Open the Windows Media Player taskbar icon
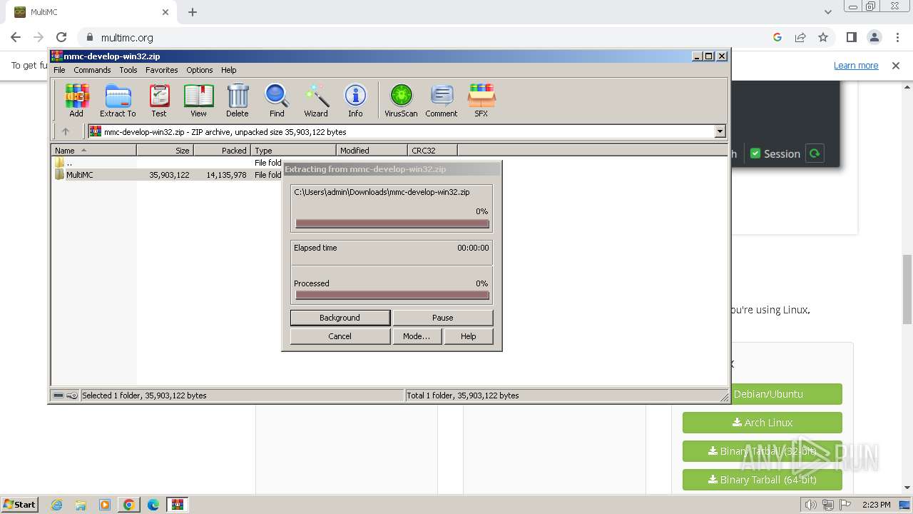Image resolution: width=913 pixels, height=514 pixels. (x=105, y=505)
